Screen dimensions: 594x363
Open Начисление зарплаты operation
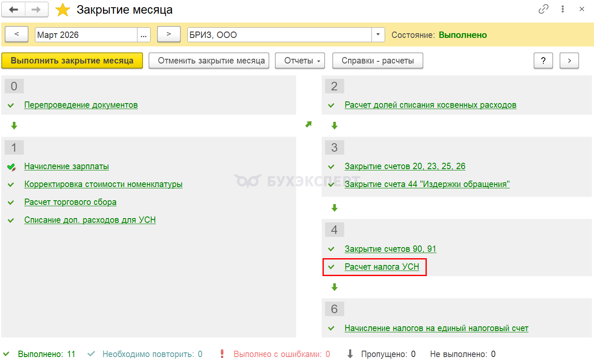pos(66,166)
